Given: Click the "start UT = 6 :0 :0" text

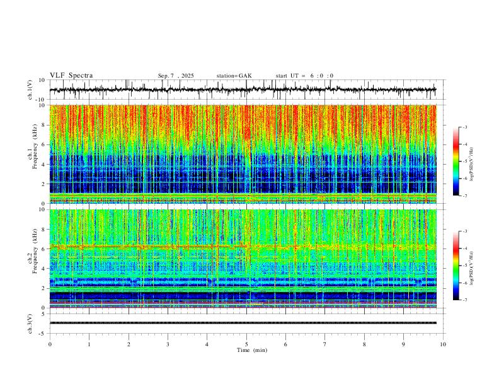Looking at the screenshot, I should [304, 76].
